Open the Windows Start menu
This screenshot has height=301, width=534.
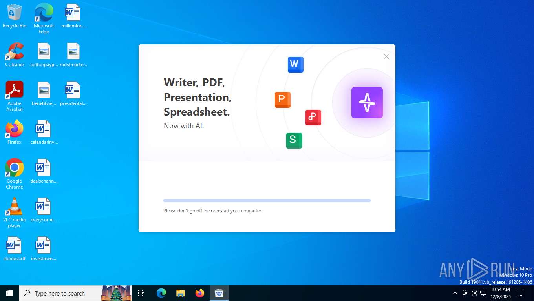[9, 293]
